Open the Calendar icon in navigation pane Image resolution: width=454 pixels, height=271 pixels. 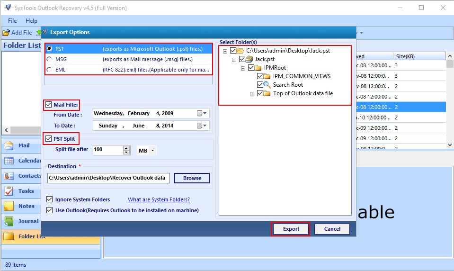click(9, 161)
